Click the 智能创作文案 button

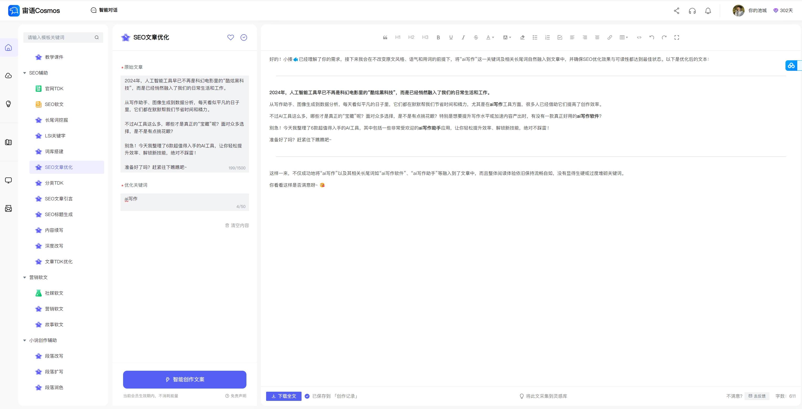[x=184, y=379]
